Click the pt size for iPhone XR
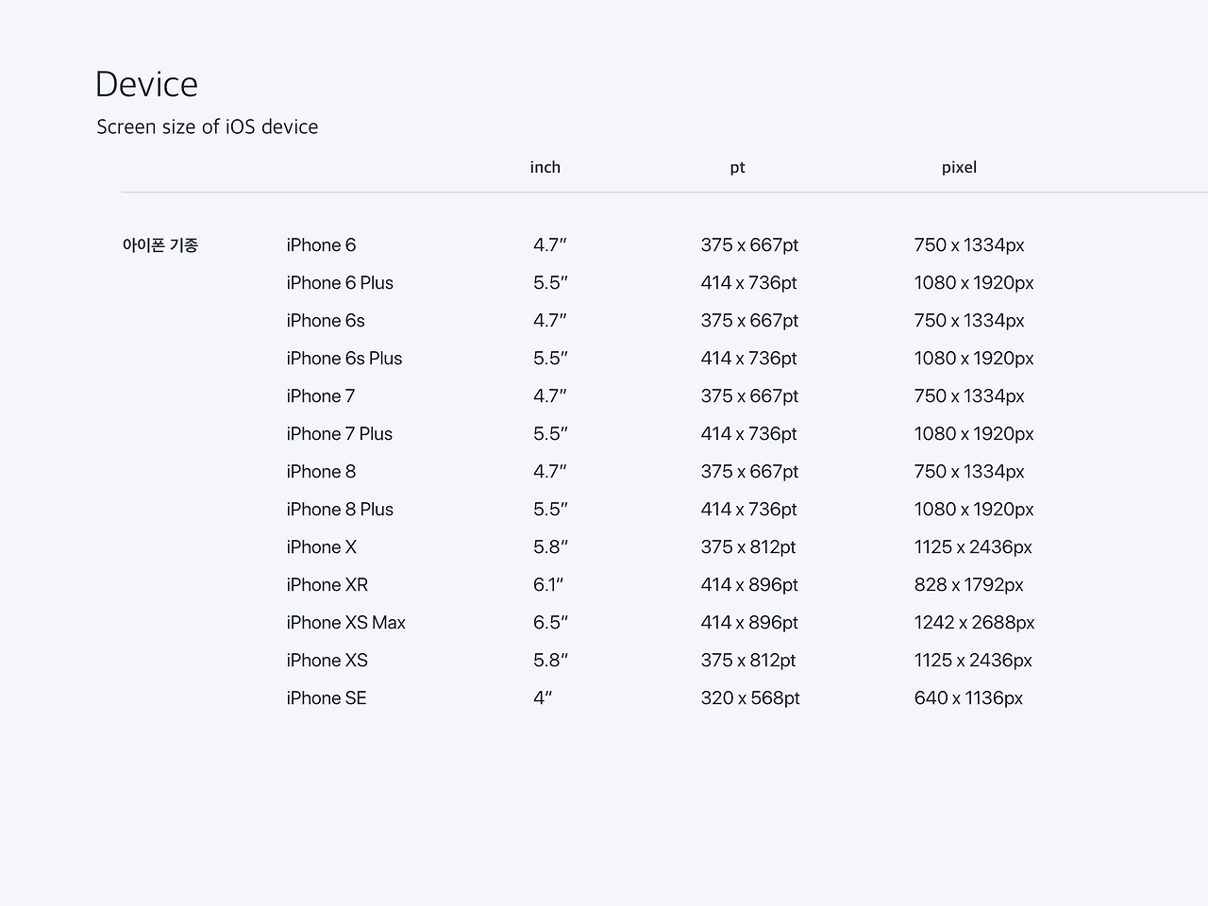 pos(749,585)
